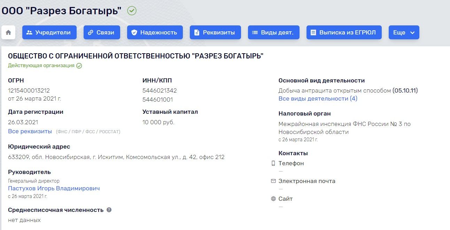Click the checkmark icon next to Действующая организация
This screenshot has height=230, width=450.
tap(79, 65)
